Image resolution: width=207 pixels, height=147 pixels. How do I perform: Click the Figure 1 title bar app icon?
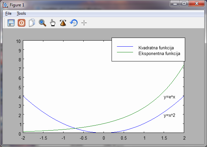coord(5,4)
